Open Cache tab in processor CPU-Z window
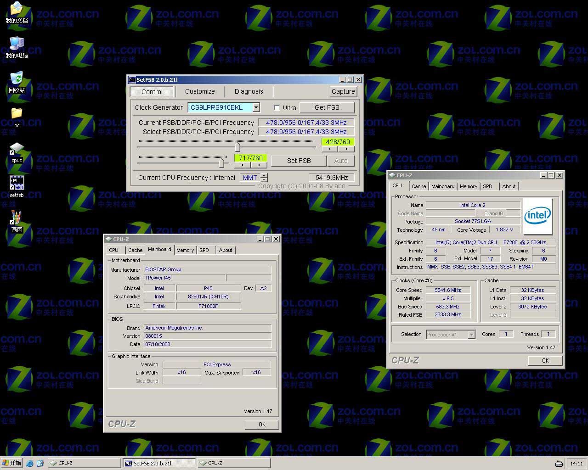This screenshot has height=470, width=588. point(418,186)
